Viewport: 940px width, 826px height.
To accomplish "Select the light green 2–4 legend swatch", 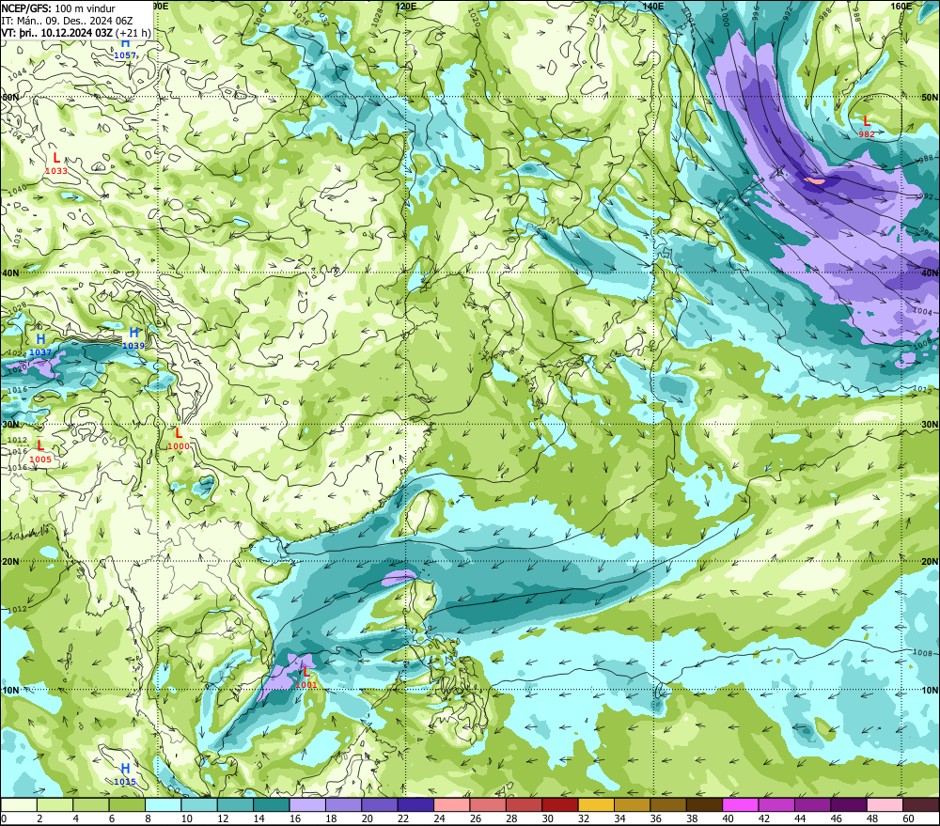I will pyautogui.click(x=55, y=804).
